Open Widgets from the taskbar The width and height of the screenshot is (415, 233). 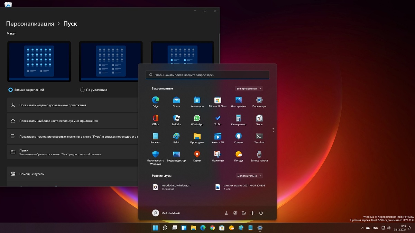coord(184,228)
